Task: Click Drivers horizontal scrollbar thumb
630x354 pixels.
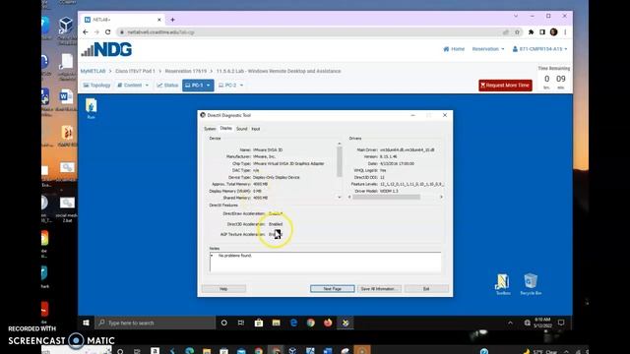Action: 387,197
